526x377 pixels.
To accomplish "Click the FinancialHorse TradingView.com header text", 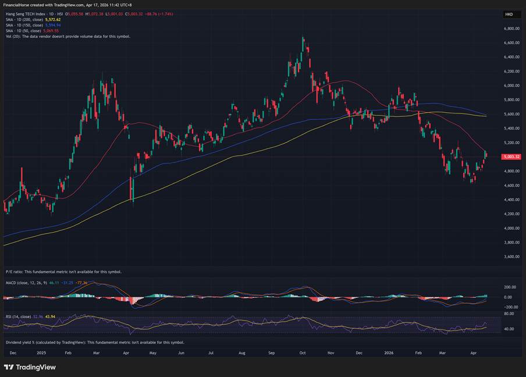I will tap(67, 5).
